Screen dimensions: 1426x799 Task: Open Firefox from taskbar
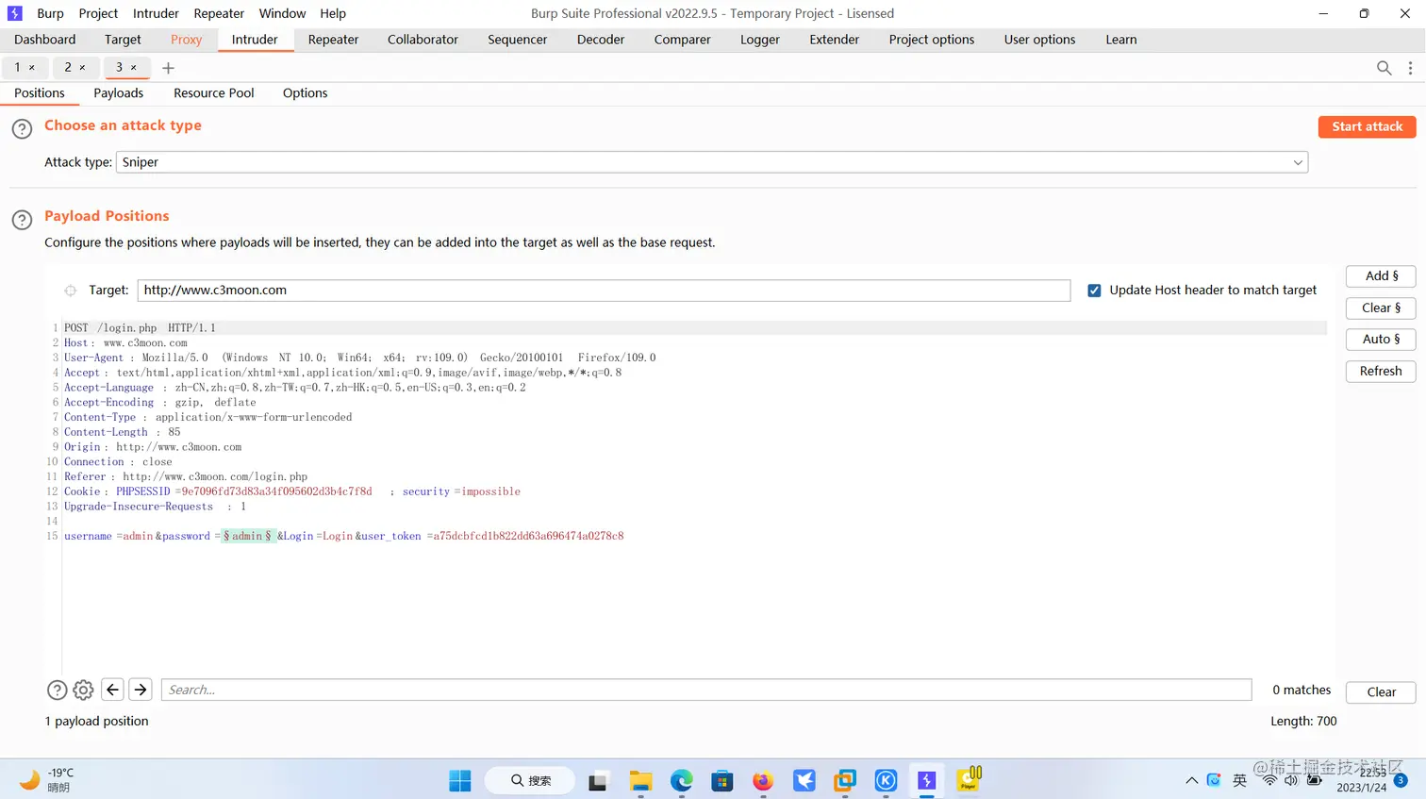(x=763, y=780)
